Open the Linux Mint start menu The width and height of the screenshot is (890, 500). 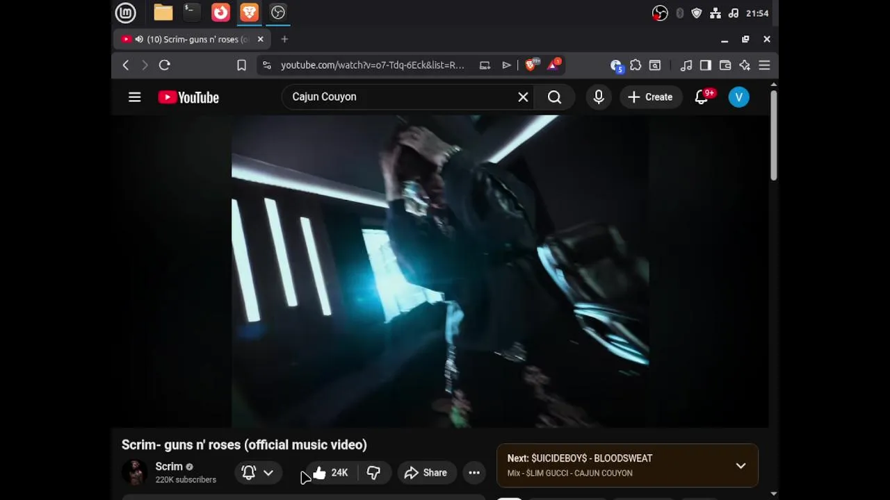pyautogui.click(x=125, y=12)
